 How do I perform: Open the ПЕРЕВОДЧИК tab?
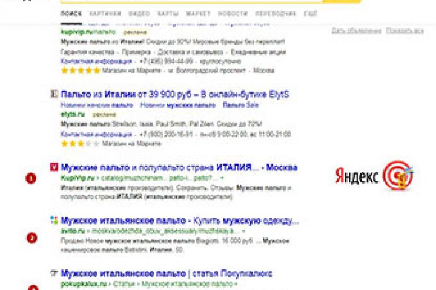coord(276,14)
